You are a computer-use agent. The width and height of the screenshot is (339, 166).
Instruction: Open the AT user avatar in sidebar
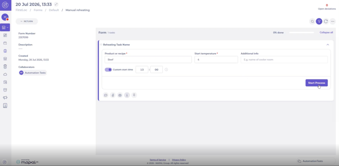[5, 17]
